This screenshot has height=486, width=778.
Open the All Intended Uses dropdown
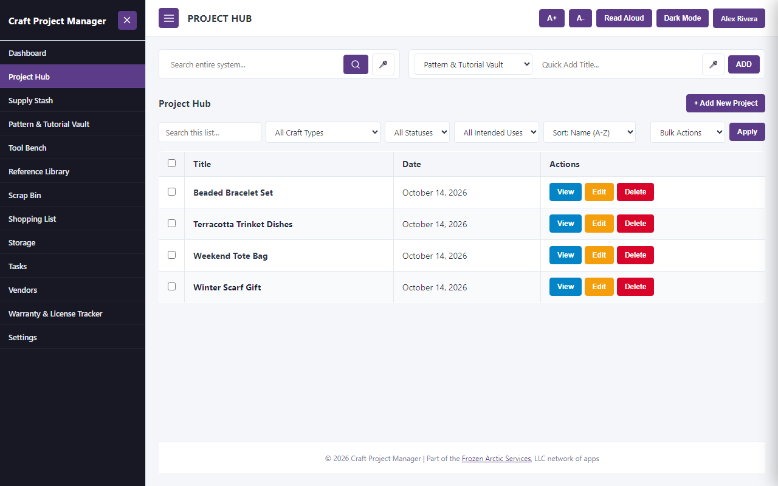click(497, 132)
